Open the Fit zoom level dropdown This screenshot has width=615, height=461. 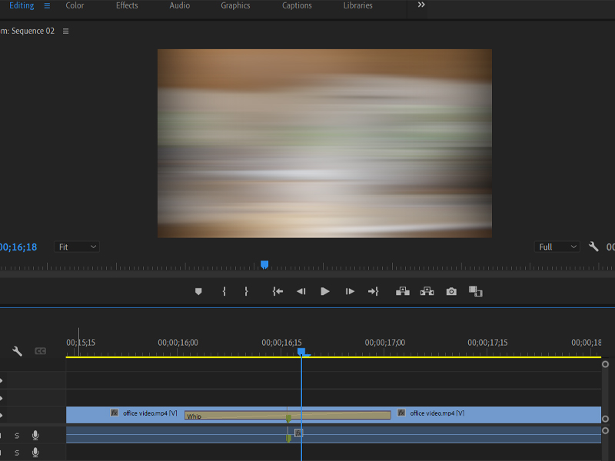coord(77,247)
